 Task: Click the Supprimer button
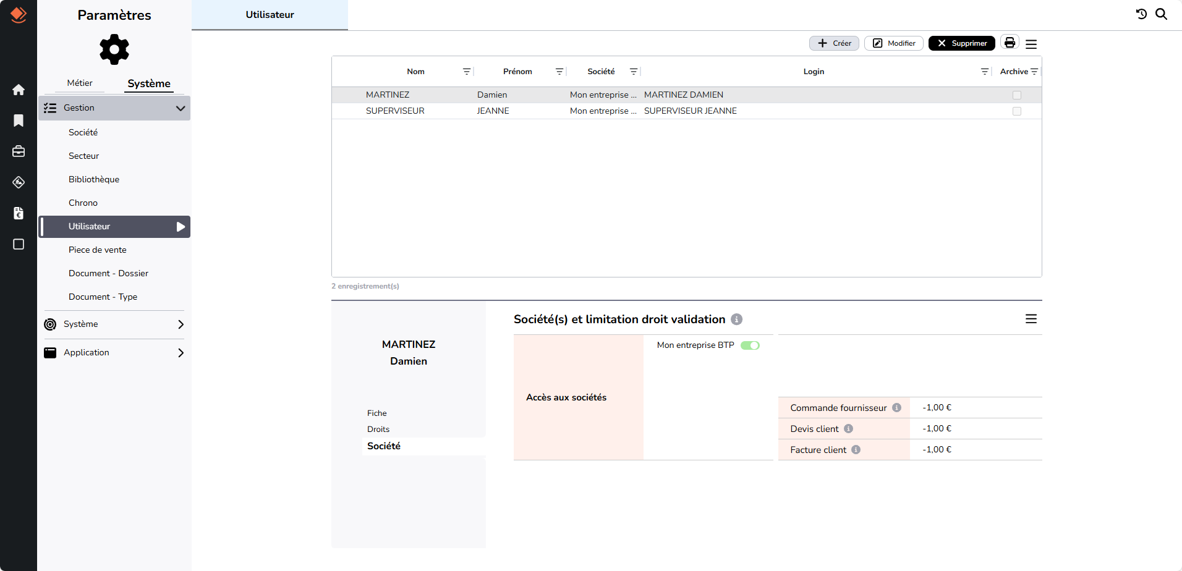point(961,43)
